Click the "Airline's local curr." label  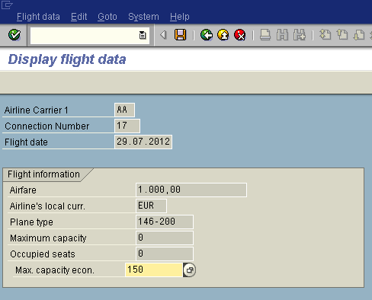(x=47, y=206)
